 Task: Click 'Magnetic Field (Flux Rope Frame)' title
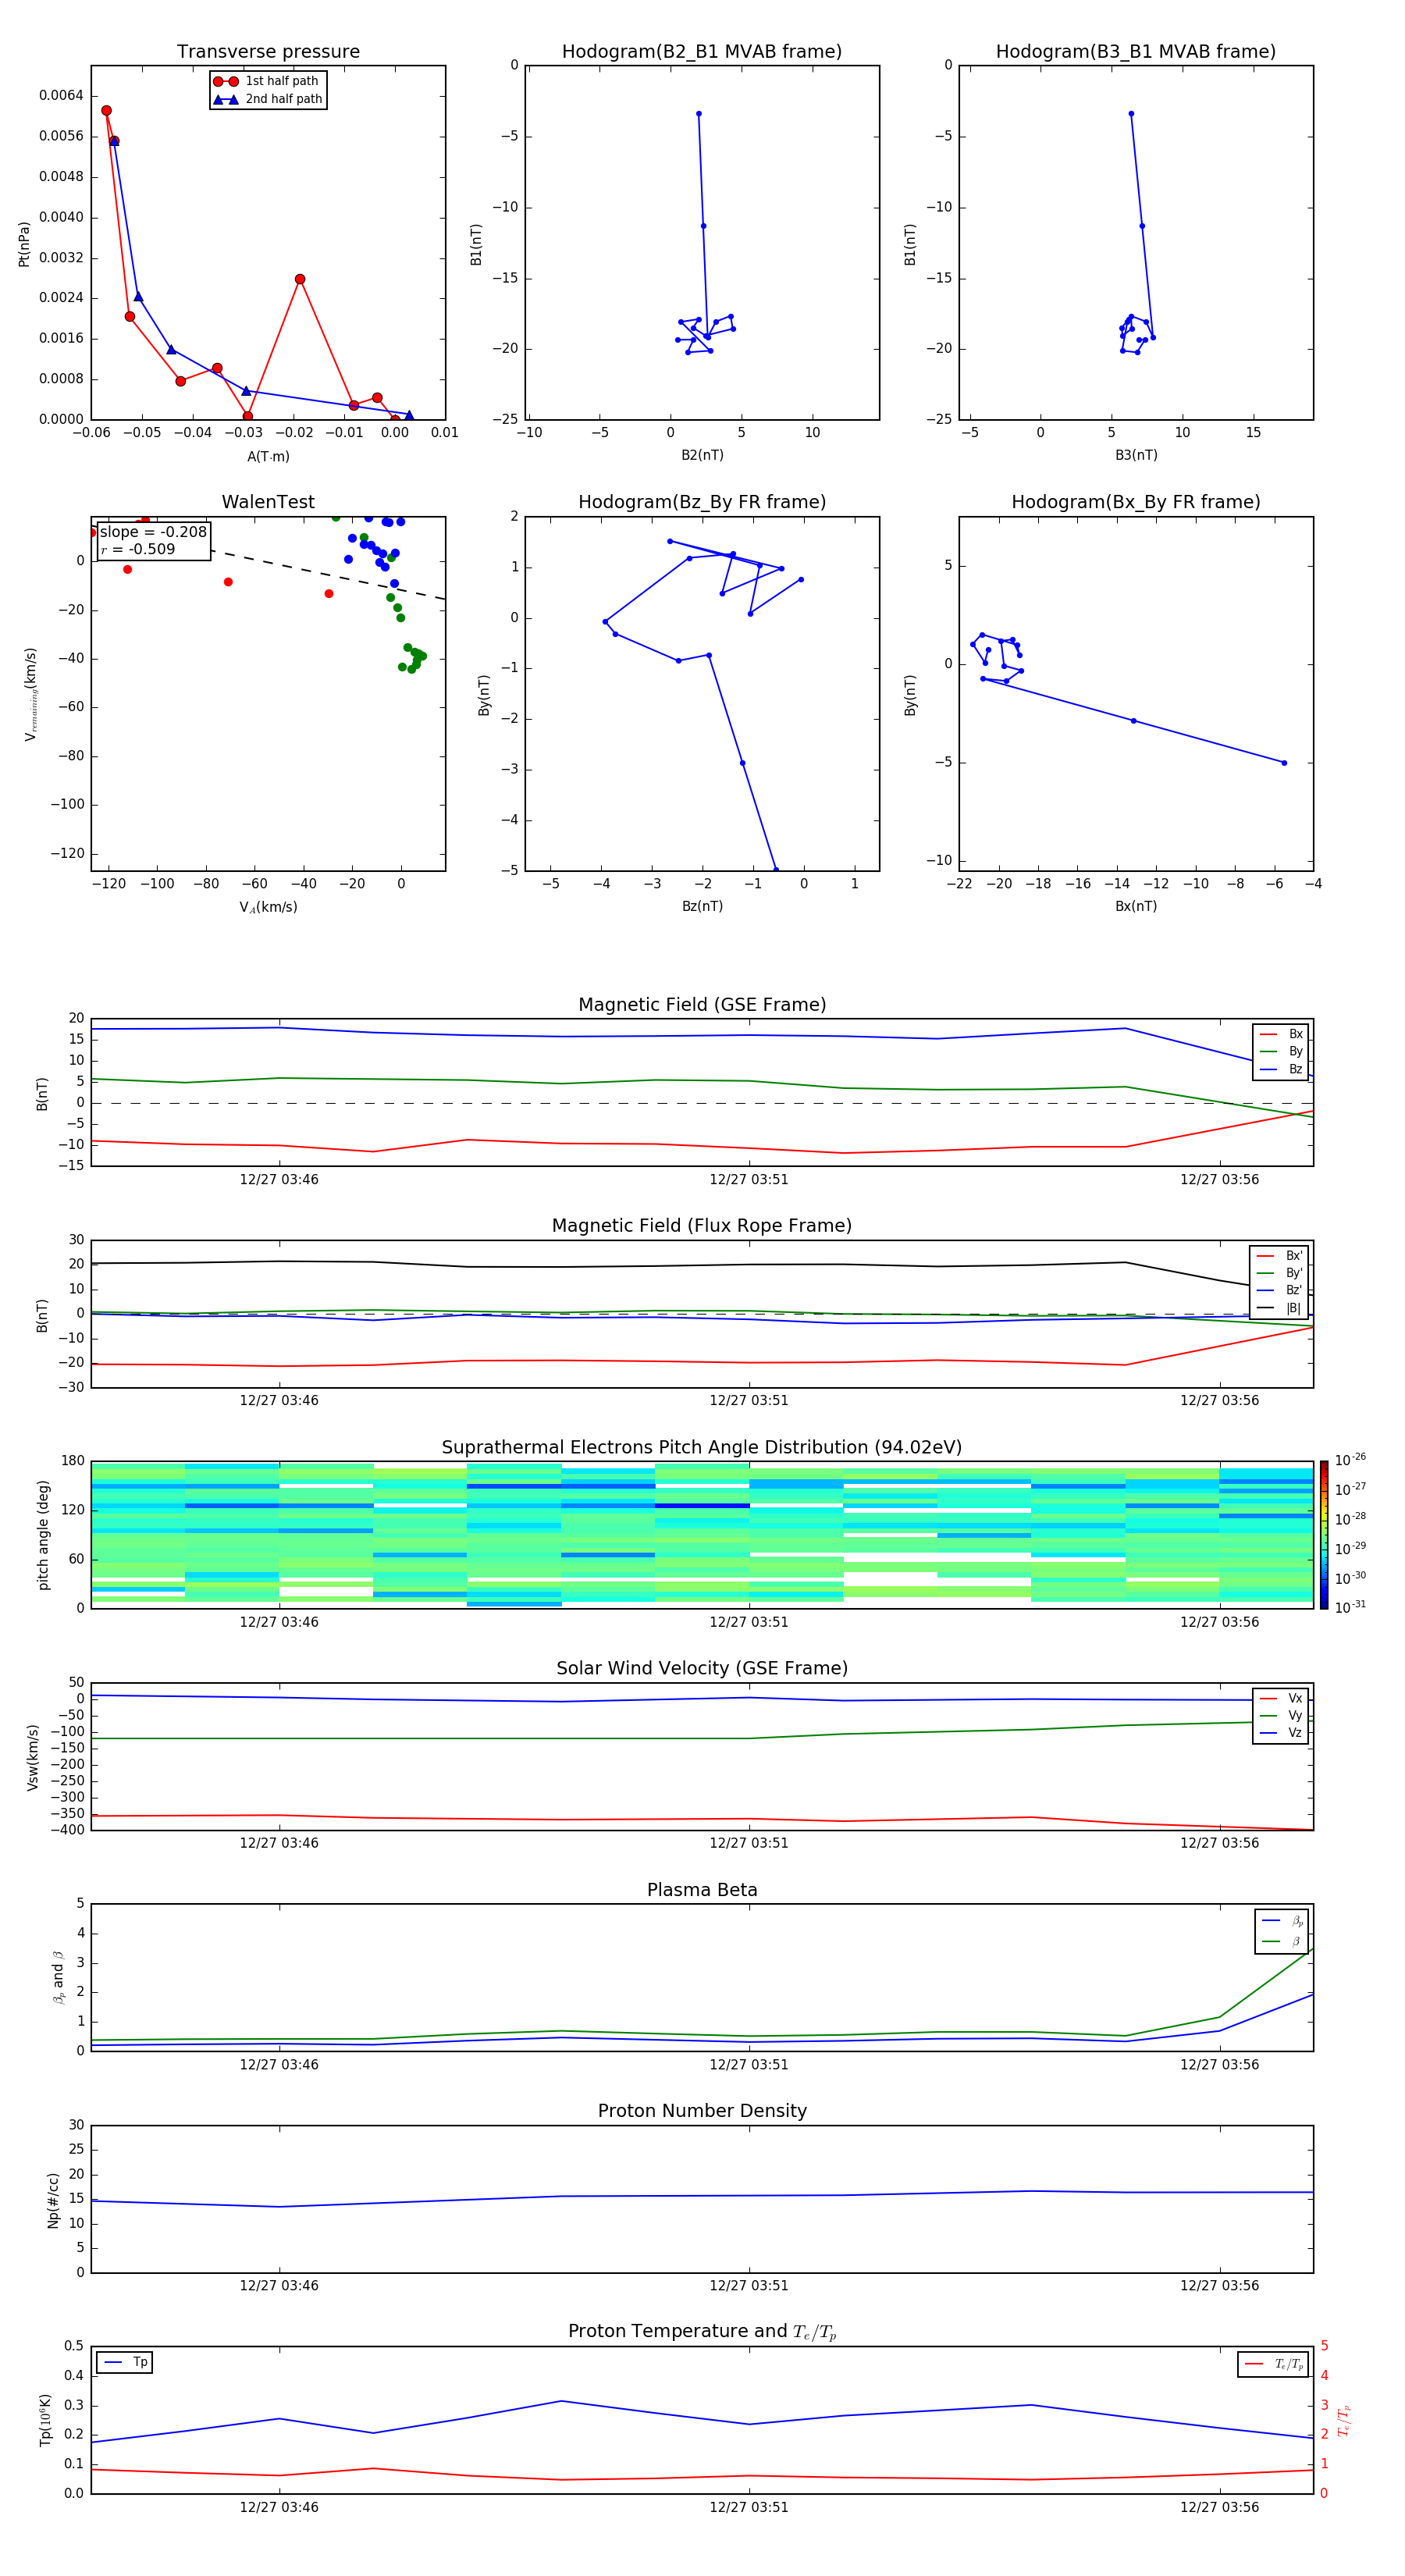702,1225
